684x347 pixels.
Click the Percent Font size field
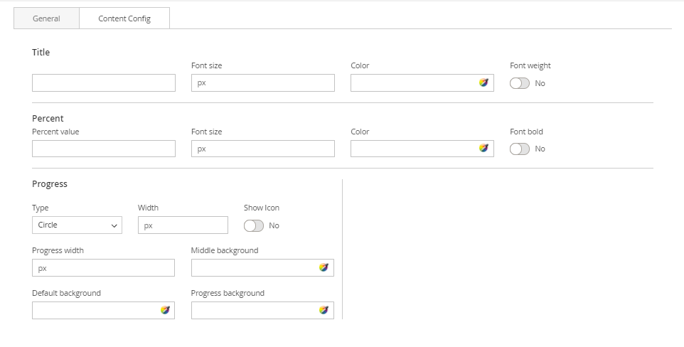pyautogui.click(x=262, y=149)
